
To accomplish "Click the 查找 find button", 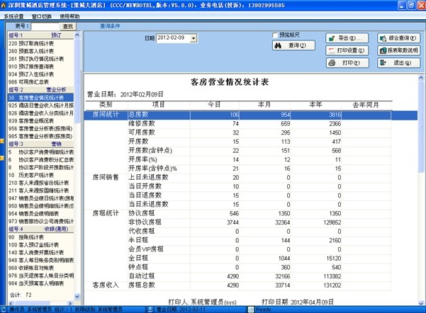I will pos(68,26).
